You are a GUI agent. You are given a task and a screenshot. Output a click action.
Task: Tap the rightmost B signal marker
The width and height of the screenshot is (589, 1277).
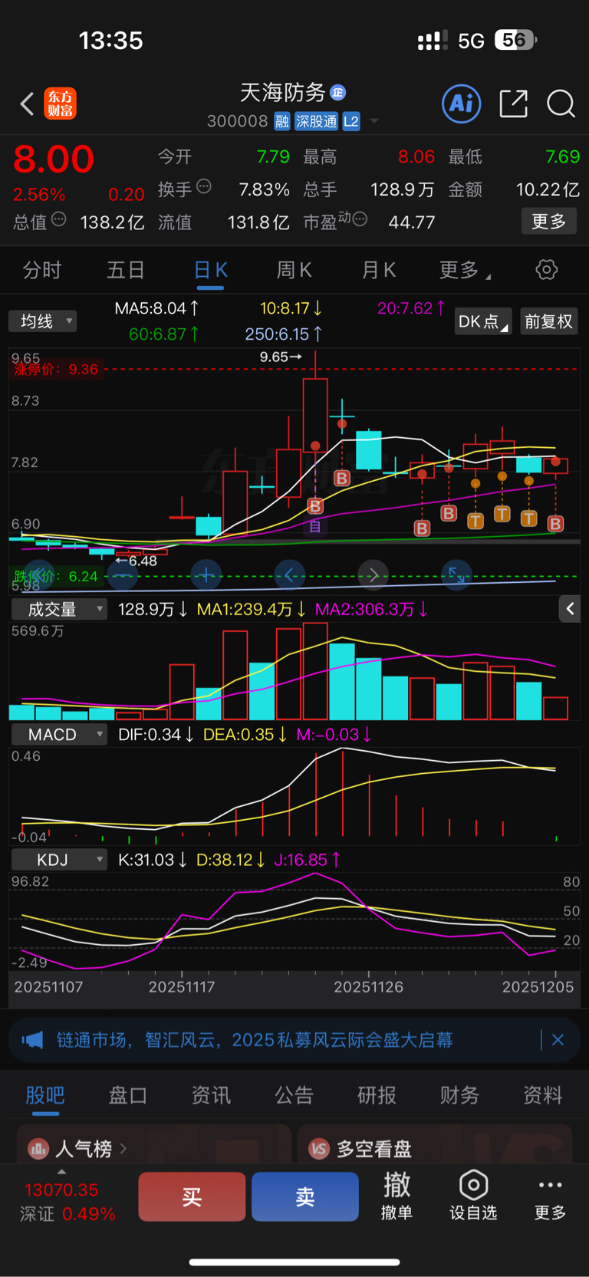(x=556, y=524)
